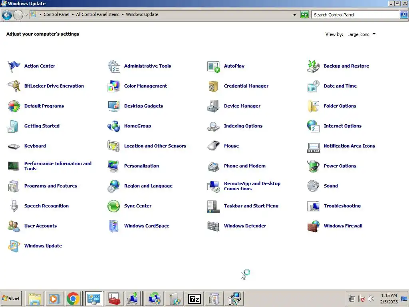Click the HomeGroup spheres icon
Viewport: 409px width, 307px height.
pos(114,126)
